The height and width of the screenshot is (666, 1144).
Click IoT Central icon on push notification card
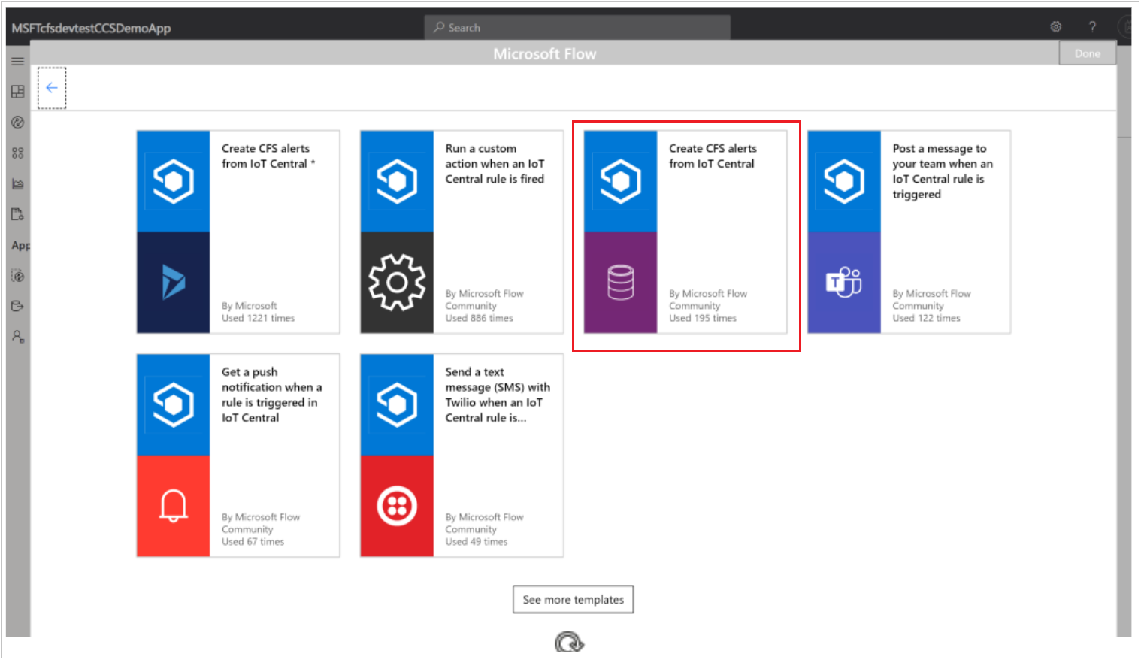point(174,404)
